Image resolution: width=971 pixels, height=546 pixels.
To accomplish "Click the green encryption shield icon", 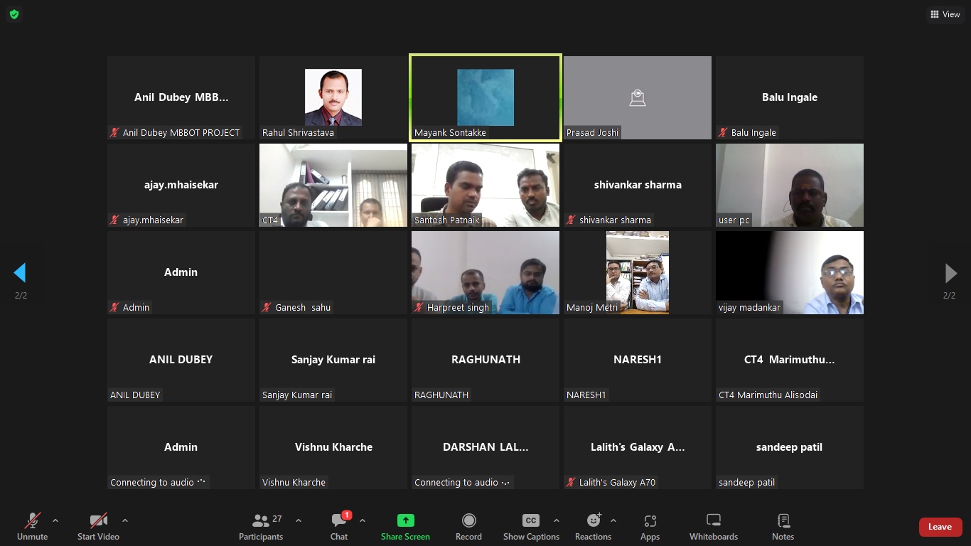I will point(14,14).
